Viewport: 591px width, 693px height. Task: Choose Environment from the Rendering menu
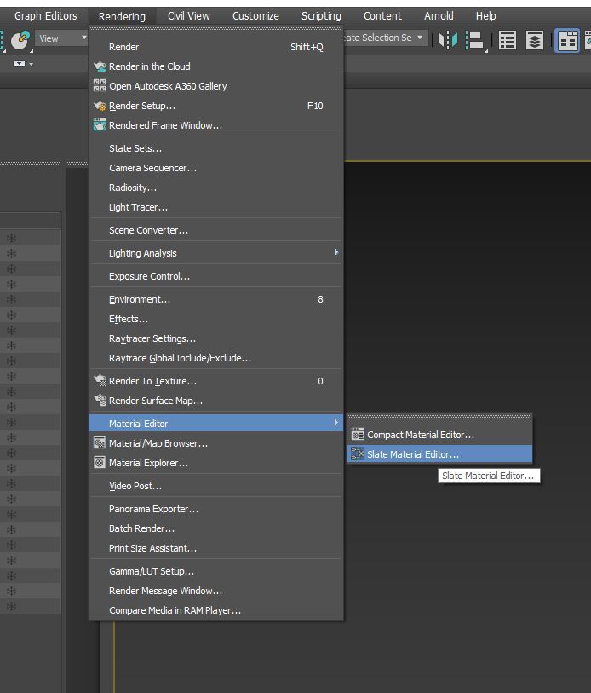coord(140,299)
